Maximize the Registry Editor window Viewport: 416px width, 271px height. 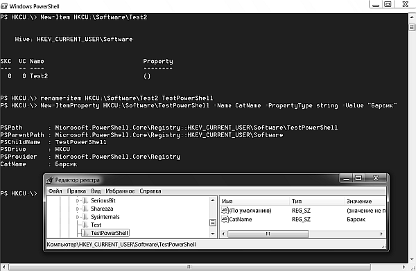point(358,178)
